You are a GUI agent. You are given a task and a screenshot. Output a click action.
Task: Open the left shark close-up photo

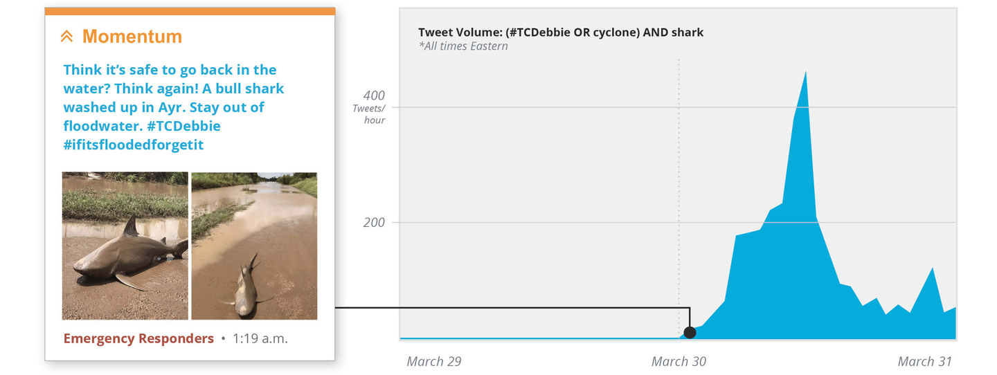click(125, 246)
